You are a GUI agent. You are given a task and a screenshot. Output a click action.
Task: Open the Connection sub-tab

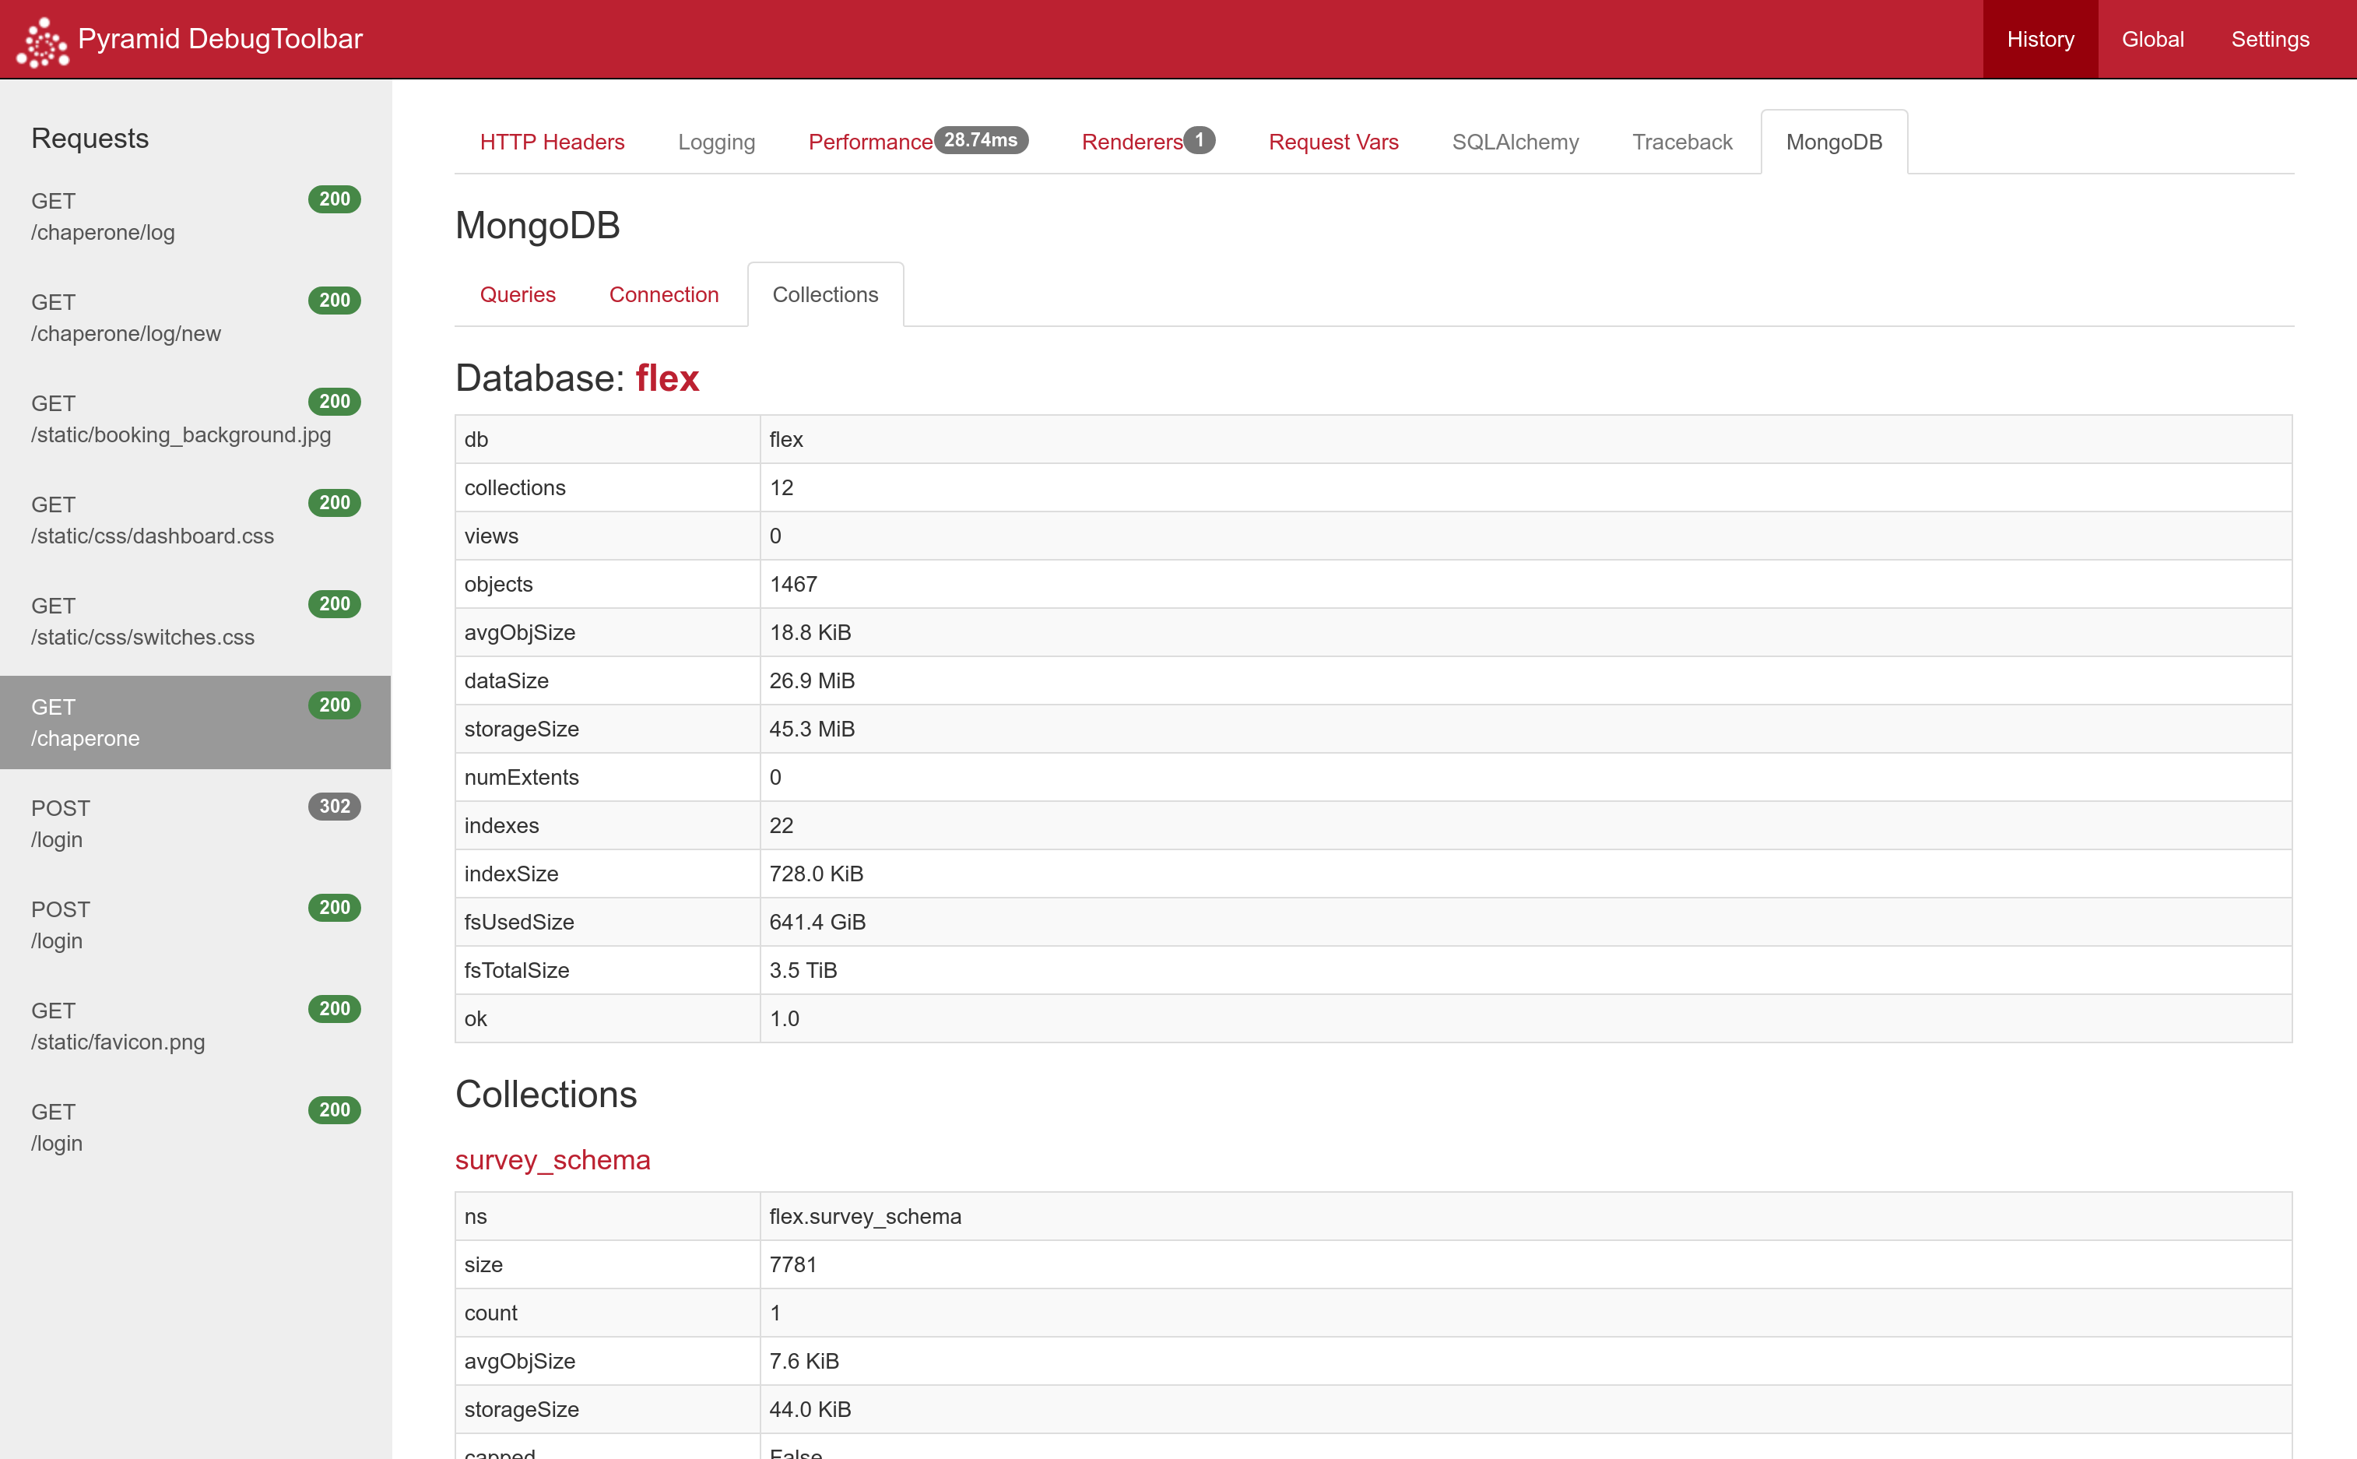(664, 294)
